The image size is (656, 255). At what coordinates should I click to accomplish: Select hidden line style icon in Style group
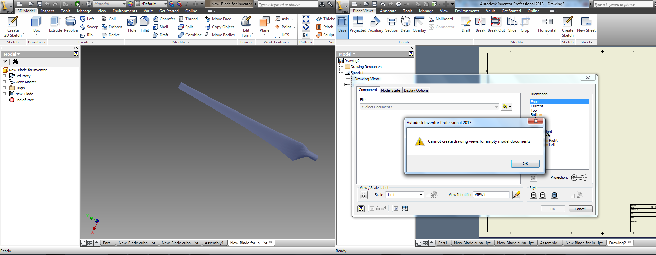[534, 195]
